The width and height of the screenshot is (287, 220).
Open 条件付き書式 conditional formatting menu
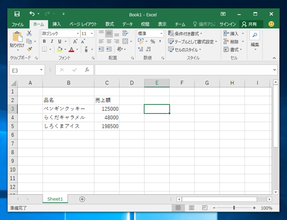pos(185,33)
